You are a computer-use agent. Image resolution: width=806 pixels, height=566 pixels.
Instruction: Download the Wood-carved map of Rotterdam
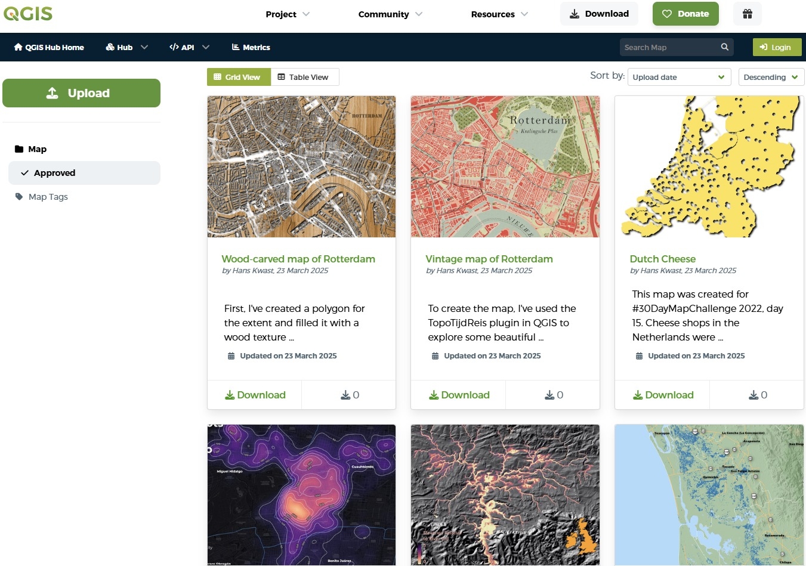coord(255,395)
